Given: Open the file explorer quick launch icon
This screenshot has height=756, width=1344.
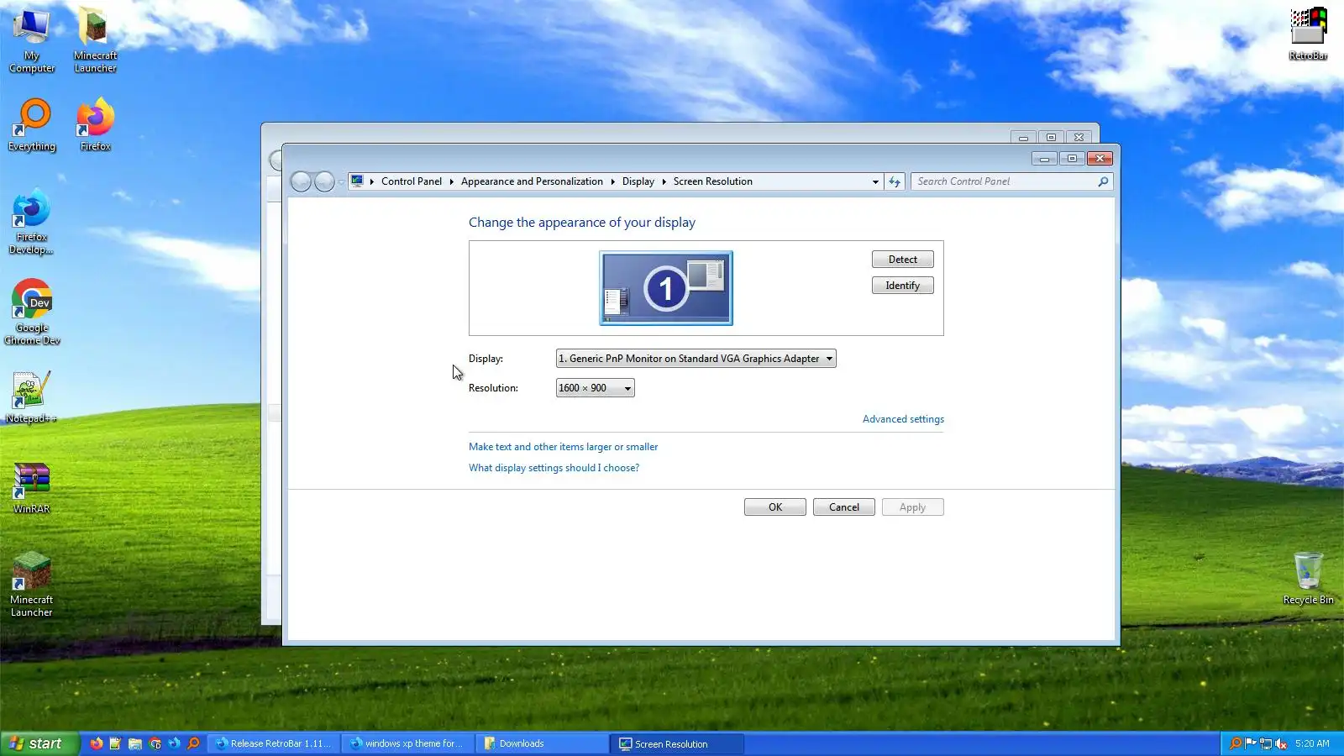Looking at the screenshot, I should click(x=134, y=743).
